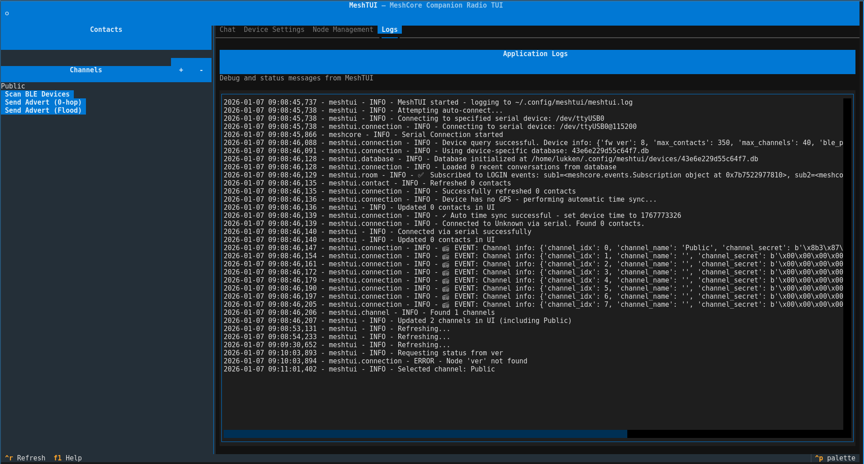Click the circle icon in the header
Image resolution: width=864 pixels, height=464 pixels.
(7, 13)
